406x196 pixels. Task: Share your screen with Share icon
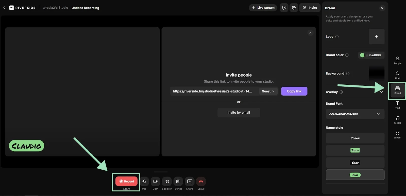click(x=190, y=181)
